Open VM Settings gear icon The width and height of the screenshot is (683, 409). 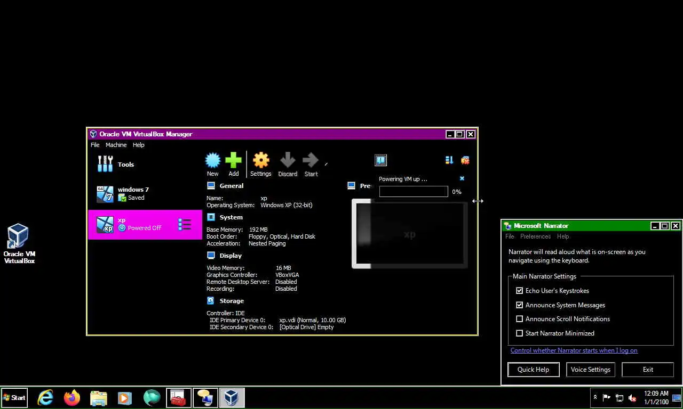(x=261, y=160)
